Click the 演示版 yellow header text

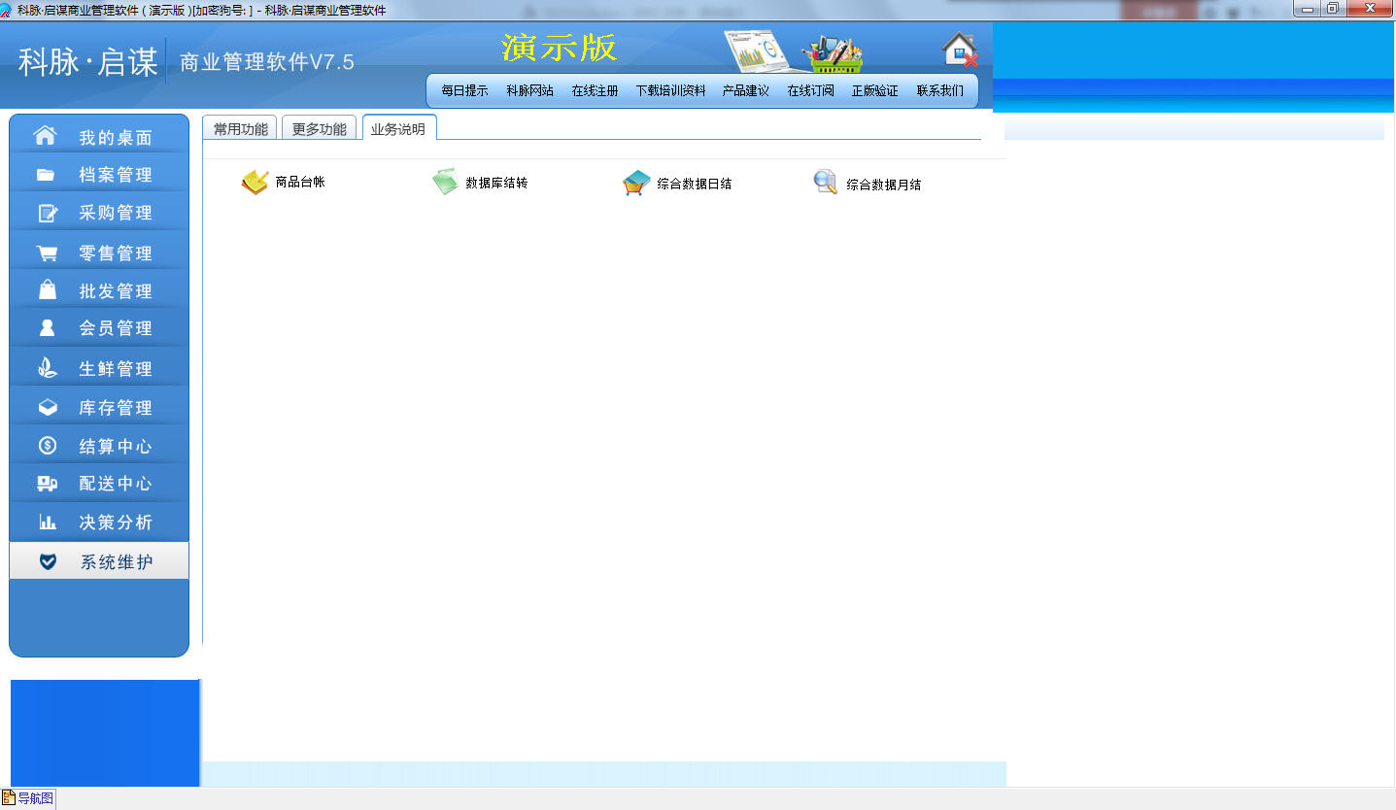(x=560, y=47)
